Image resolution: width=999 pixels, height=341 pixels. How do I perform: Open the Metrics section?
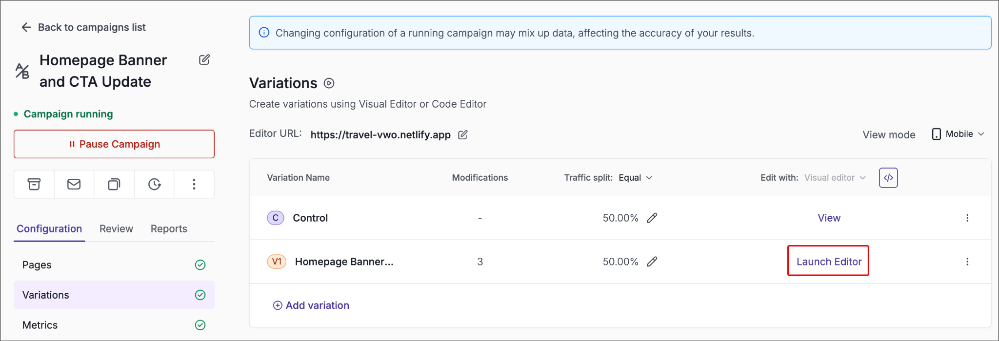point(114,325)
